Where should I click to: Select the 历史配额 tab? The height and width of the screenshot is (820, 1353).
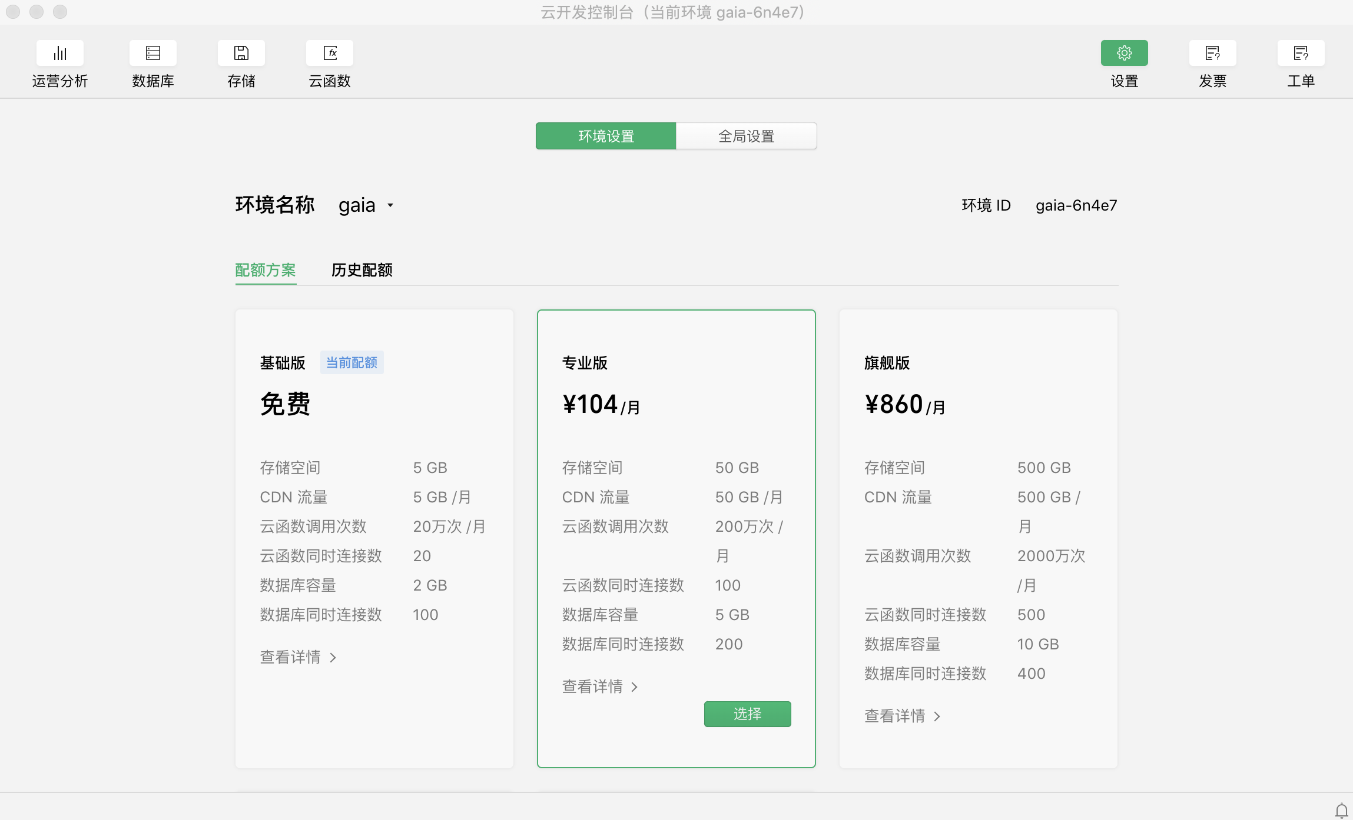click(x=362, y=270)
